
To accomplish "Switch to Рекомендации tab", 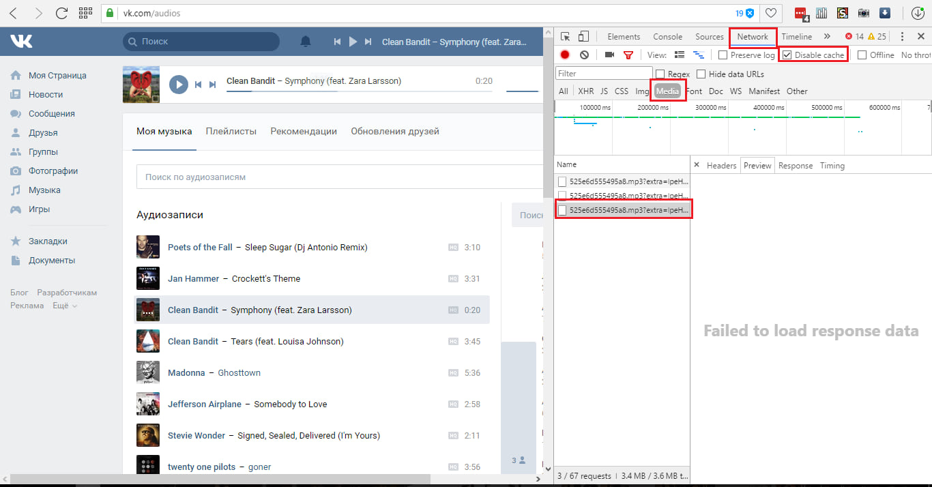I will 304,131.
